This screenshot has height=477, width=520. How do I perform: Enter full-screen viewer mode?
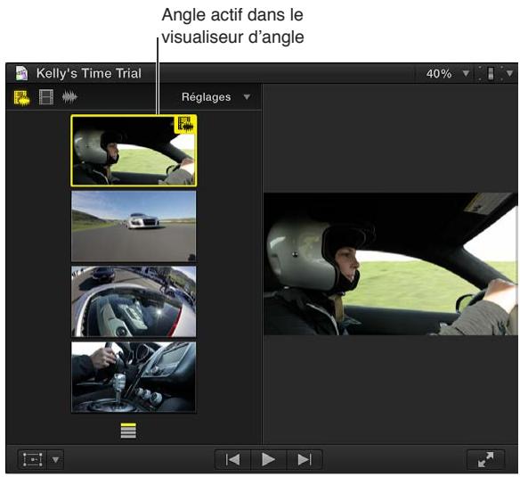(486, 460)
